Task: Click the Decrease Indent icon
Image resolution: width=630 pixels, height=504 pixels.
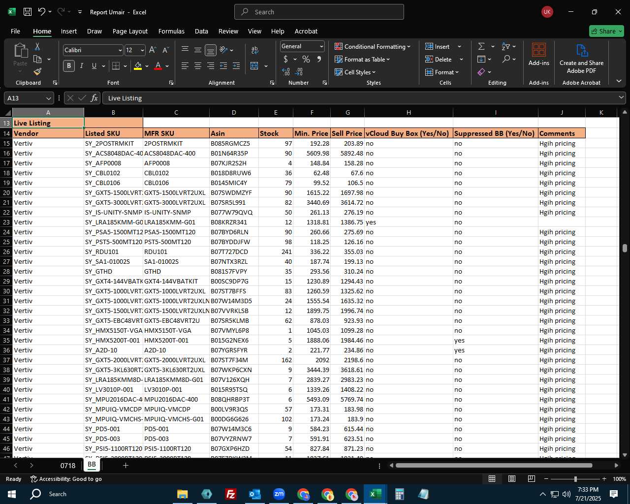Action: [x=223, y=66]
